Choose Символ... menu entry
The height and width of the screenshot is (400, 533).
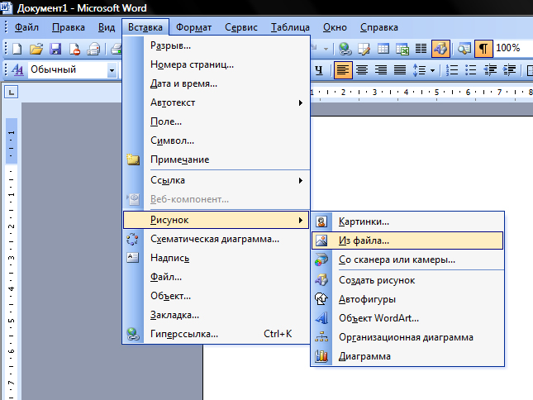217,140
